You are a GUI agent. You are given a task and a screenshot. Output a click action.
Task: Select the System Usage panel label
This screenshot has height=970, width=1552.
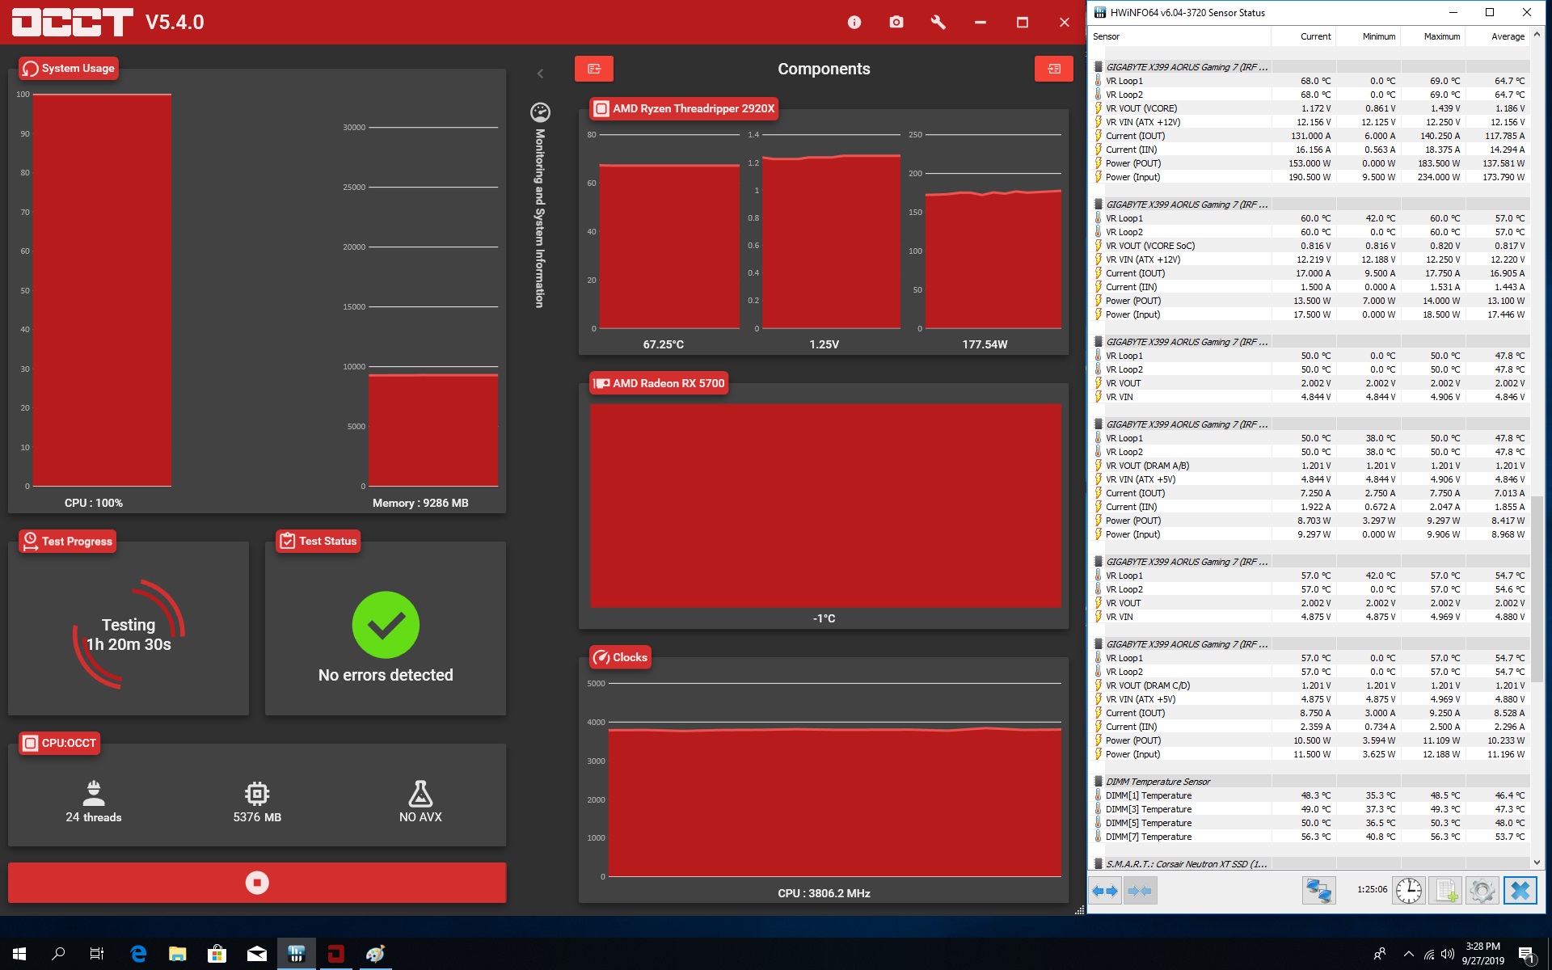pyautogui.click(x=70, y=68)
